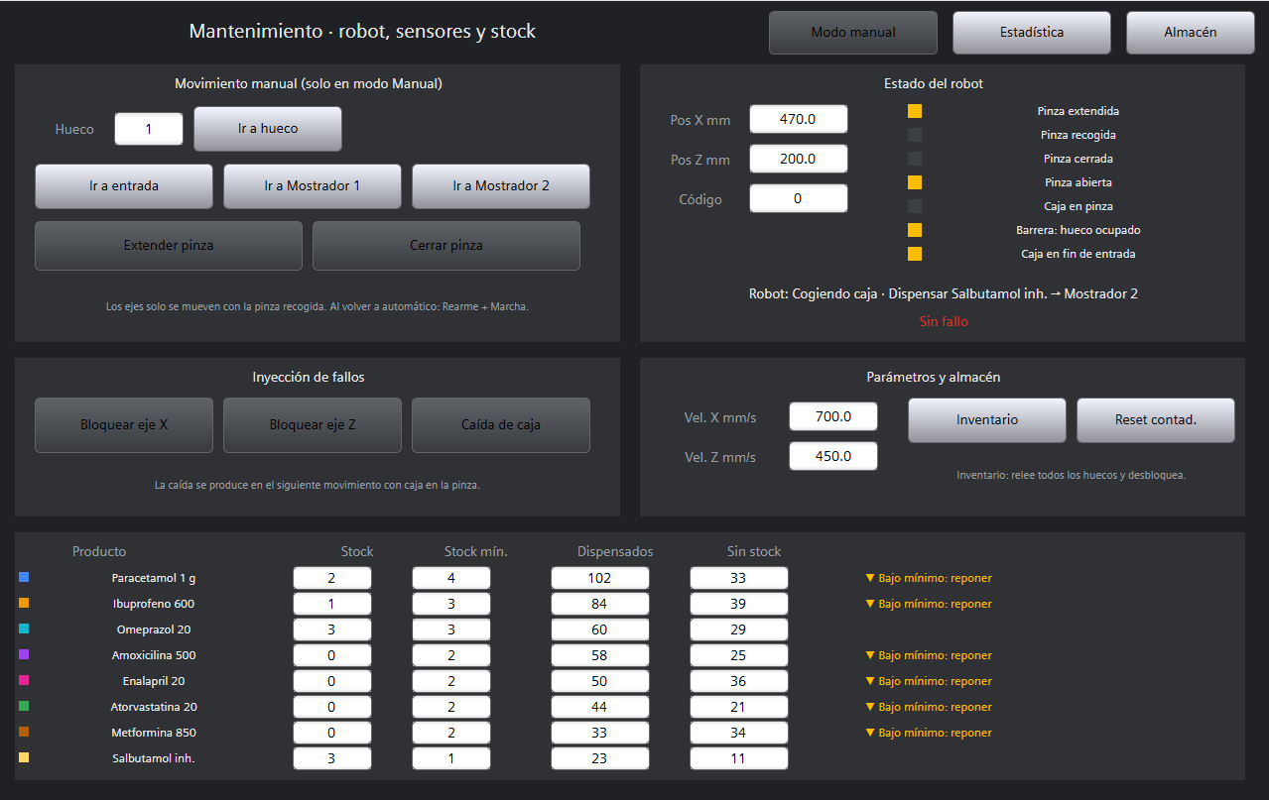The image size is (1269, 800).
Task: Click the Caja en fin de entrada indicator
Action: (915, 254)
